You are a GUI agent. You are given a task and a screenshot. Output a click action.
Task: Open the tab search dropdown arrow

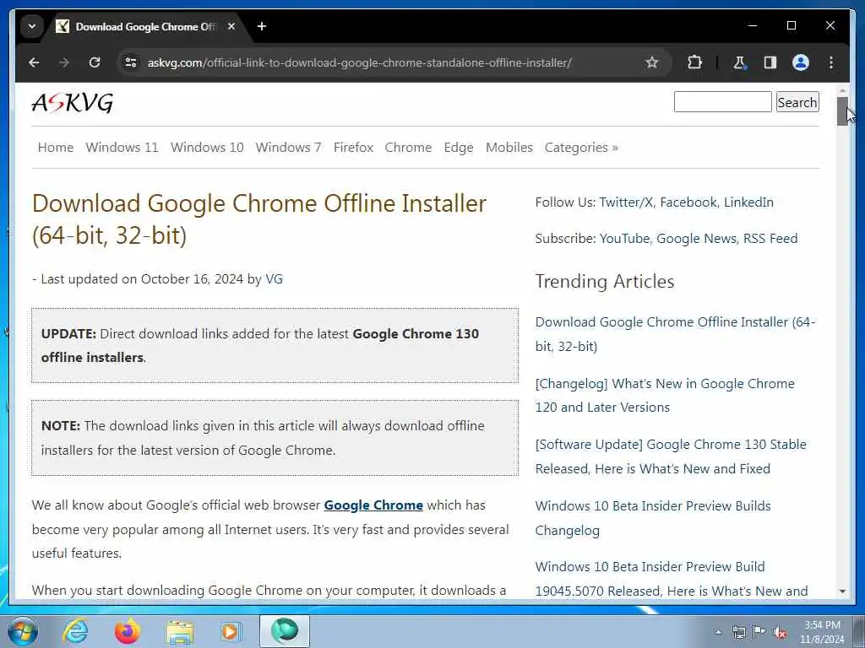coord(32,26)
